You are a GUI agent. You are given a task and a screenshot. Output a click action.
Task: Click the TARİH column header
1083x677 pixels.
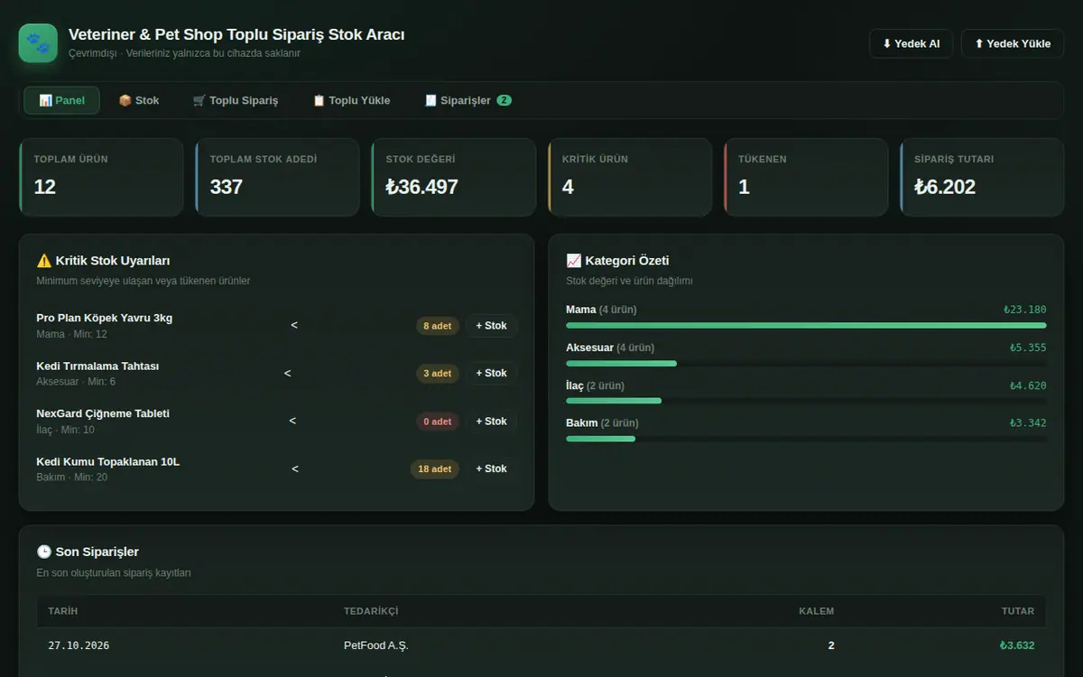pos(63,611)
